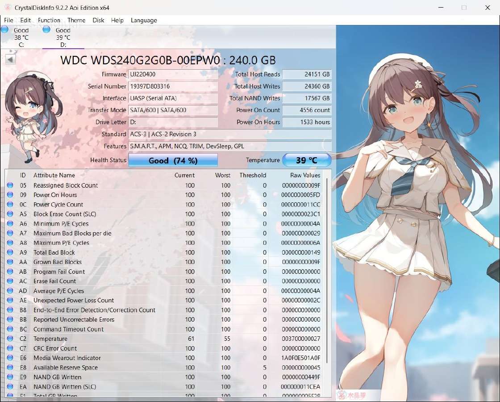The height and width of the screenshot is (402, 500).
Task: Select the C: drive status orb
Action: point(5,29)
